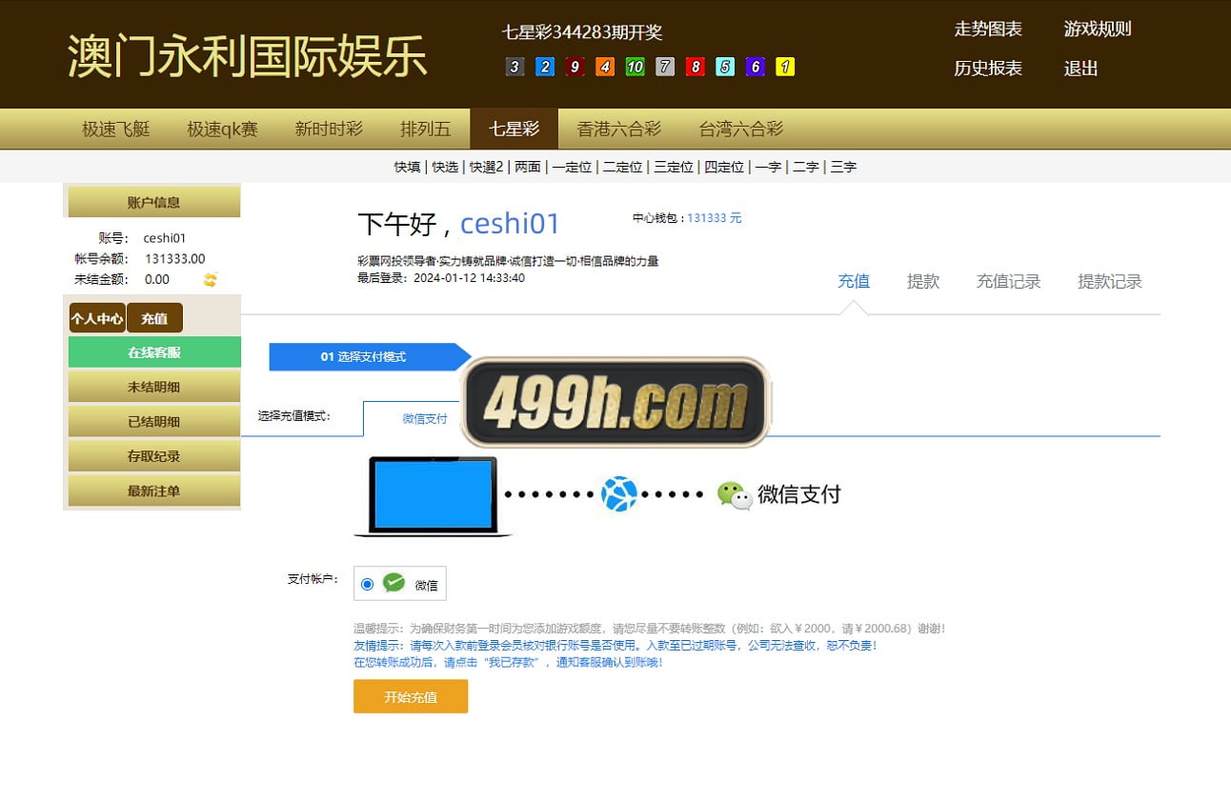Switch to 新时时彩 game tab
Viewport: 1231px width, 802px height.
(329, 129)
